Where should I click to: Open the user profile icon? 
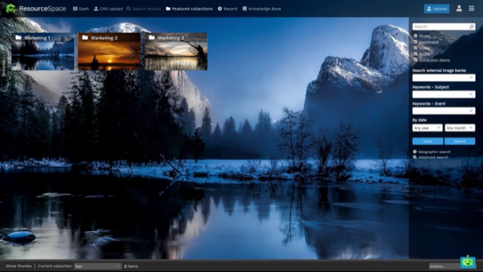[459, 8]
